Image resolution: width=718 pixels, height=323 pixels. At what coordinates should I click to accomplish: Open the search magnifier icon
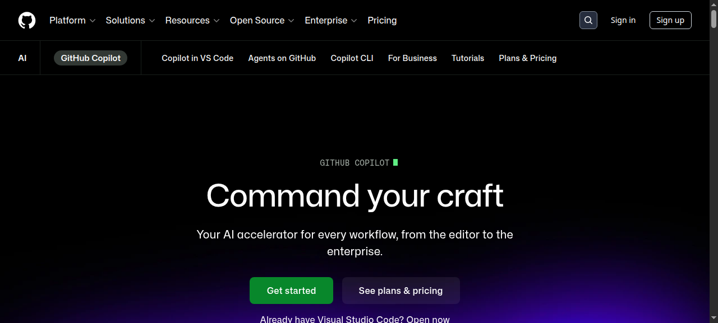click(x=588, y=20)
